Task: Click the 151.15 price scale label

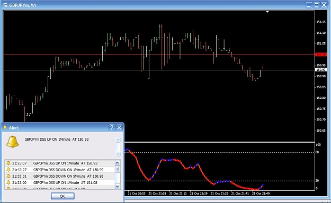Action: (x=321, y=22)
